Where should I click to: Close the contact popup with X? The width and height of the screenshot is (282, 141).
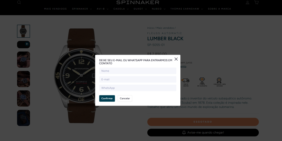176,59
